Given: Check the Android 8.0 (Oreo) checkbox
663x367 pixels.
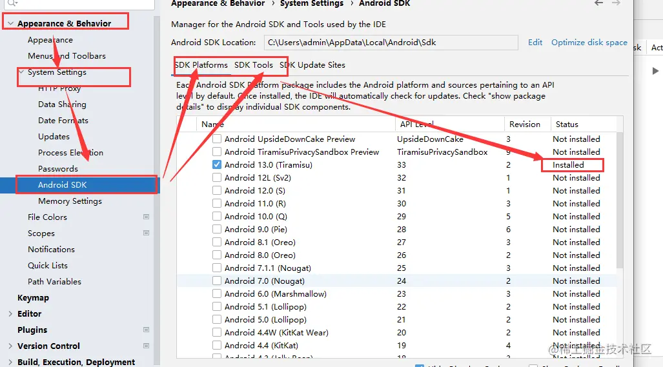Looking at the screenshot, I should (x=217, y=255).
